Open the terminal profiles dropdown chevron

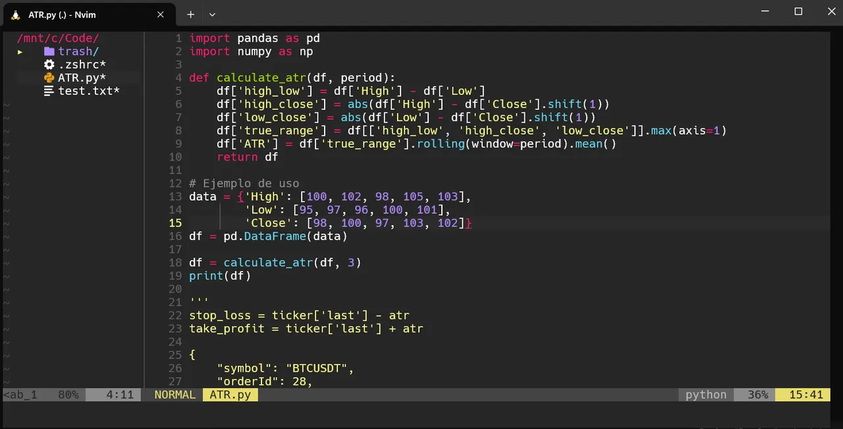pos(212,14)
